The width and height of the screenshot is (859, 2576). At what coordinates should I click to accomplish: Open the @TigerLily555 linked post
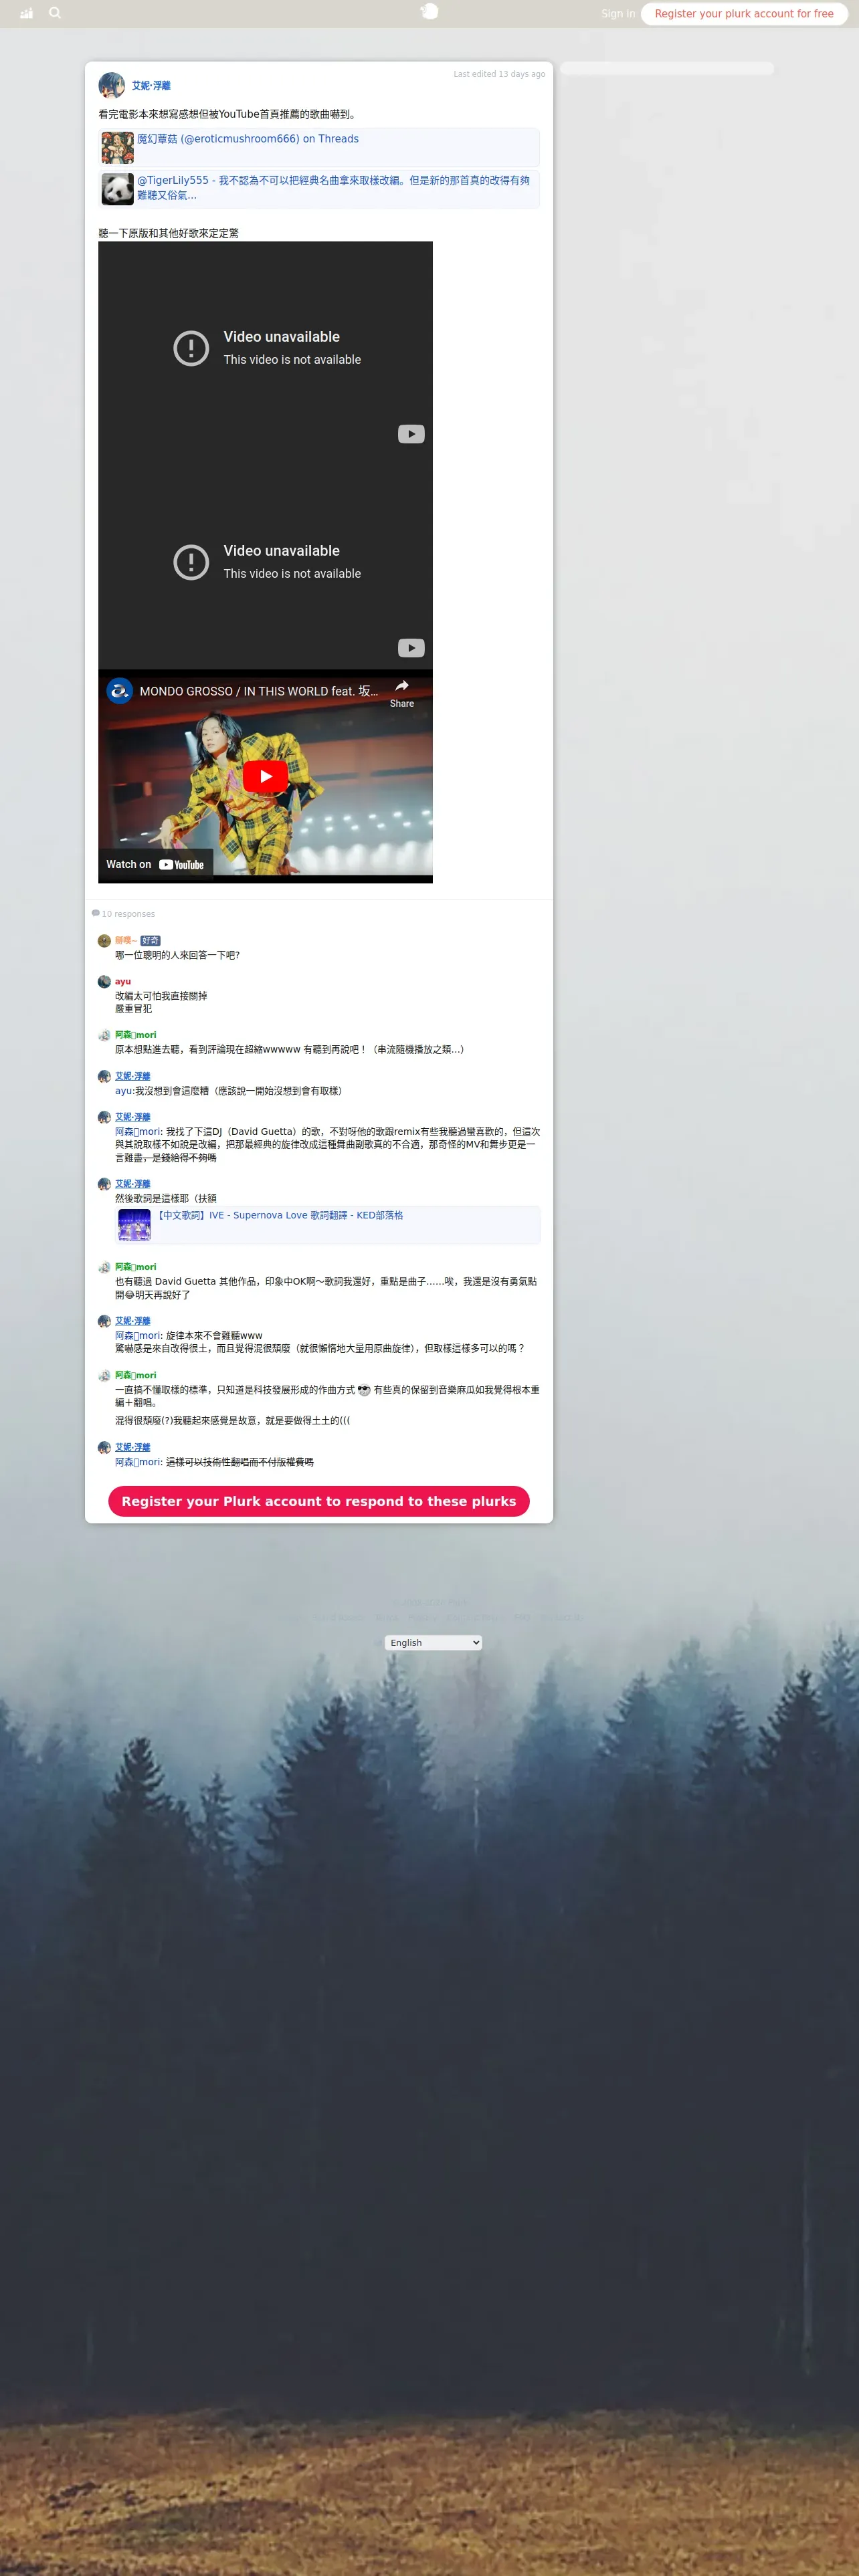pyautogui.click(x=334, y=187)
